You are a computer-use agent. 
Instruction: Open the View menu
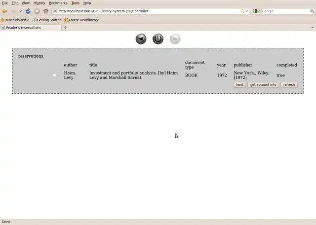coord(26,3)
